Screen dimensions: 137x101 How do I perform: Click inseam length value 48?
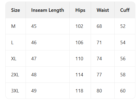tap(34, 75)
